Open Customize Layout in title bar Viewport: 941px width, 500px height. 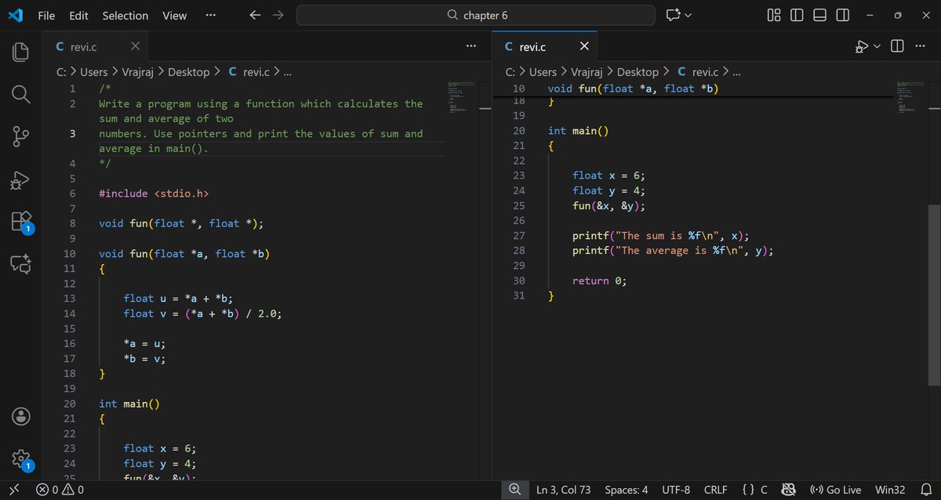(774, 15)
